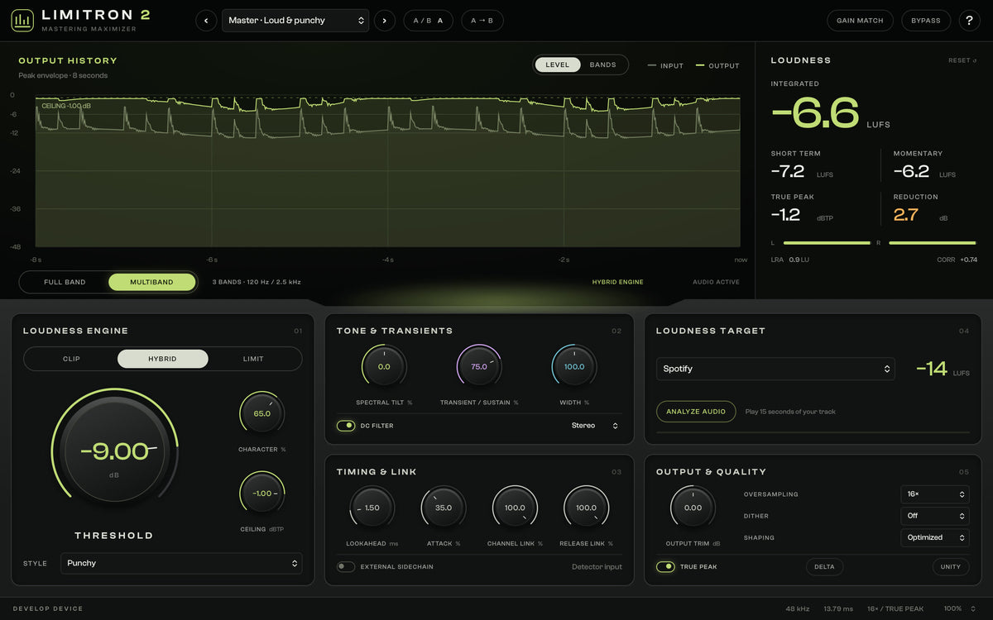Open the Stereo mode dropdown
Screen dimensions: 993x620
point(595,426)
